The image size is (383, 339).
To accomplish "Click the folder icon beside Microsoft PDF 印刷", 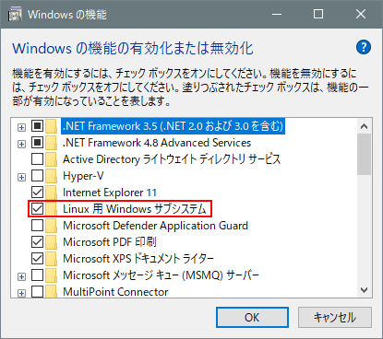I will click(x=51, y=242).
